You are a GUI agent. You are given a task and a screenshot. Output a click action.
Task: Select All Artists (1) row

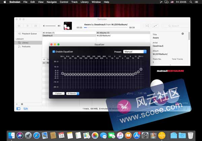click(69, 33)
